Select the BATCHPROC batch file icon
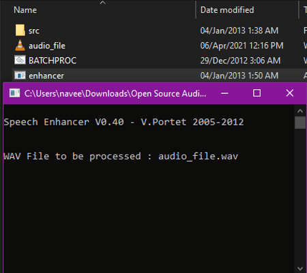 point(20,60)
